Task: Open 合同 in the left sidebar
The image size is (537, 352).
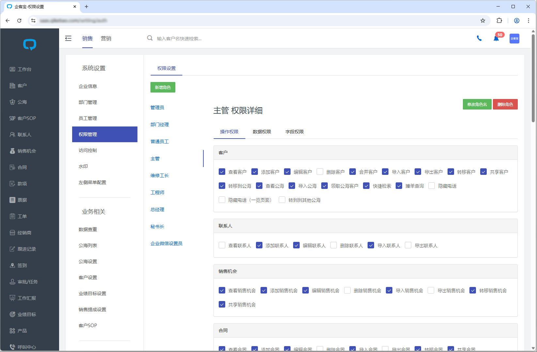Action: click(x=22, y=167)
